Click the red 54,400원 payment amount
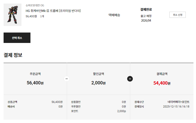Screen dimensions: 196x123 click(162, 83)
